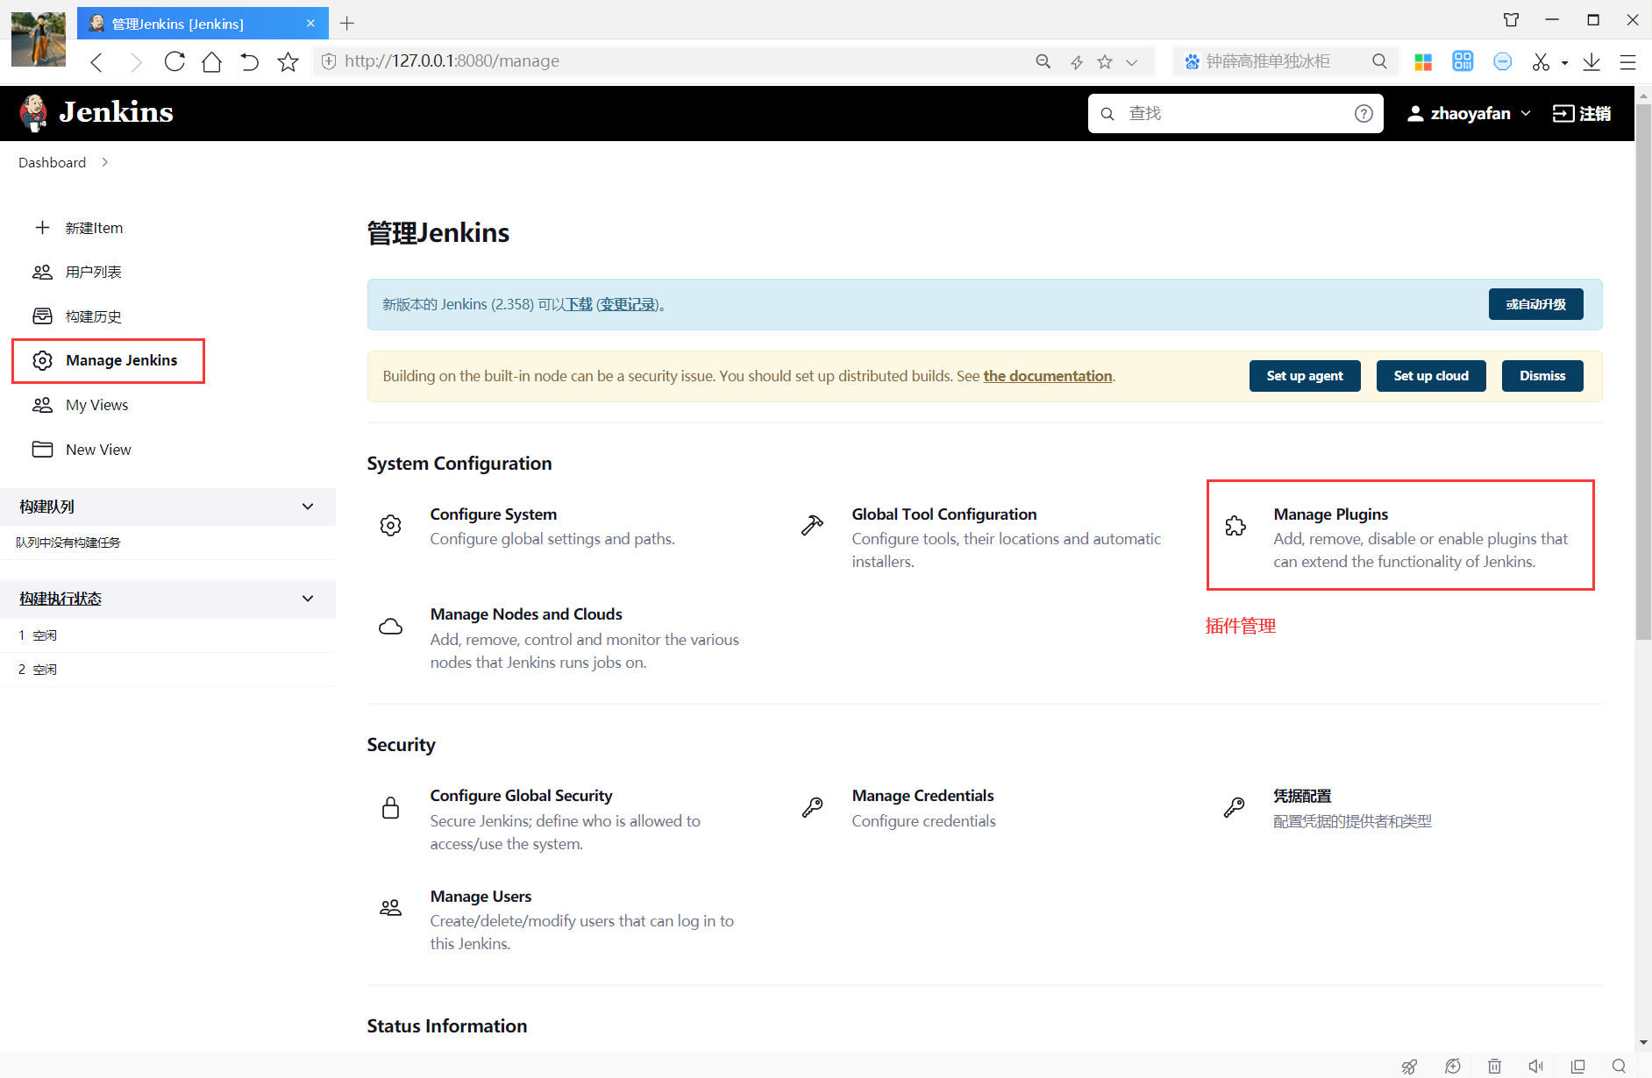1652x1078 pixels.
Task: Click the 构建历史 inbox icon in the sidebar
Action: point(42,316)
